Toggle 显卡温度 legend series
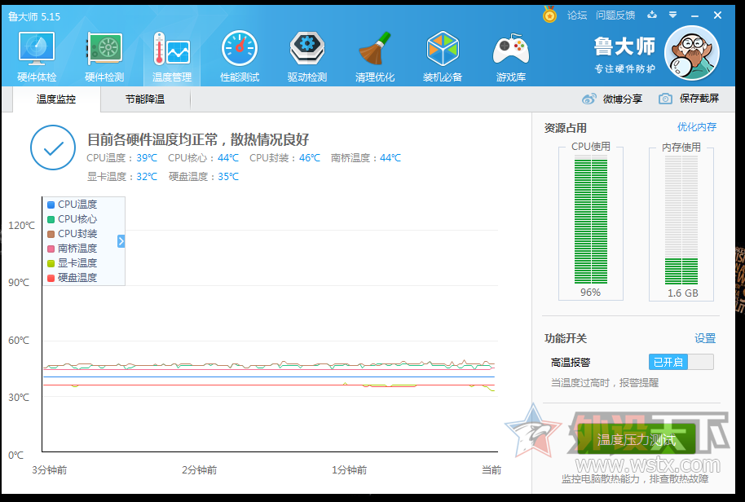The height and width of the screenshot is (502, 745). 72,262
